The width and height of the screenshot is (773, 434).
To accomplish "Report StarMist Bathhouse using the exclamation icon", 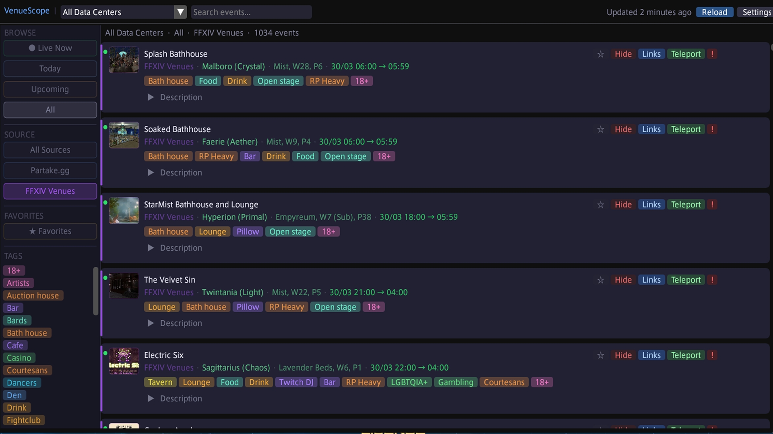I will click(712, 205).
